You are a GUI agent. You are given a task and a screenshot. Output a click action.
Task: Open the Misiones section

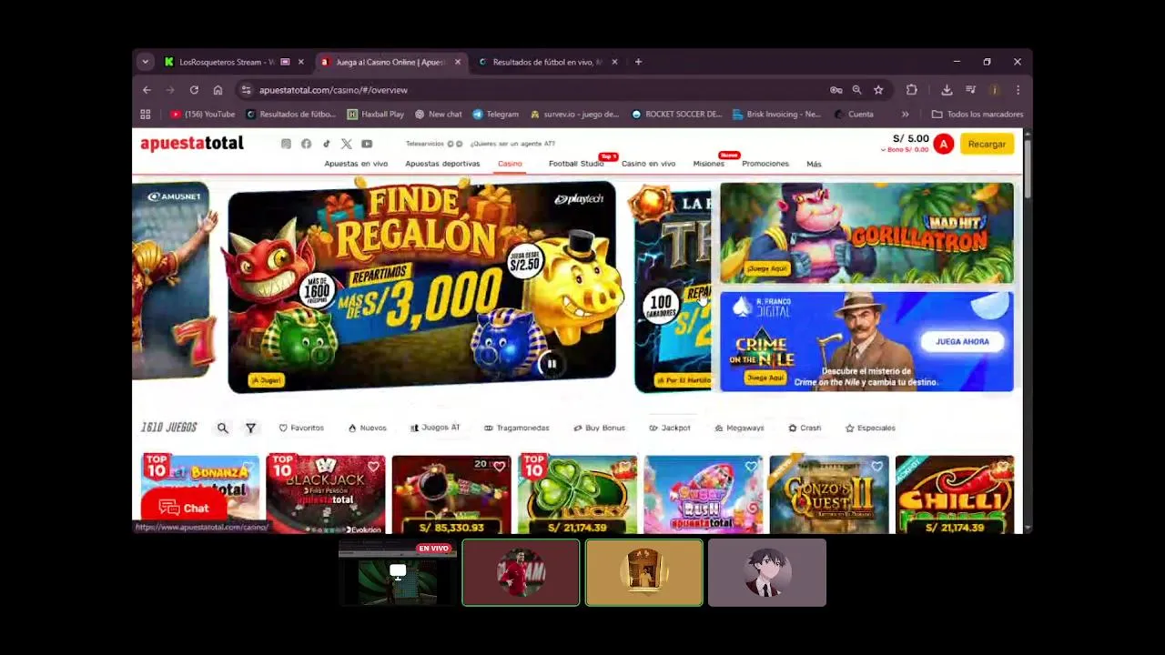point(708,164)
